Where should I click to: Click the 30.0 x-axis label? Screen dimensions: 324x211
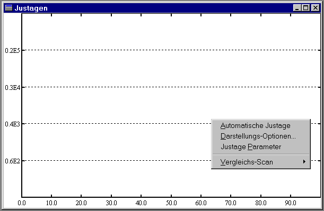(x=111, y=203)
